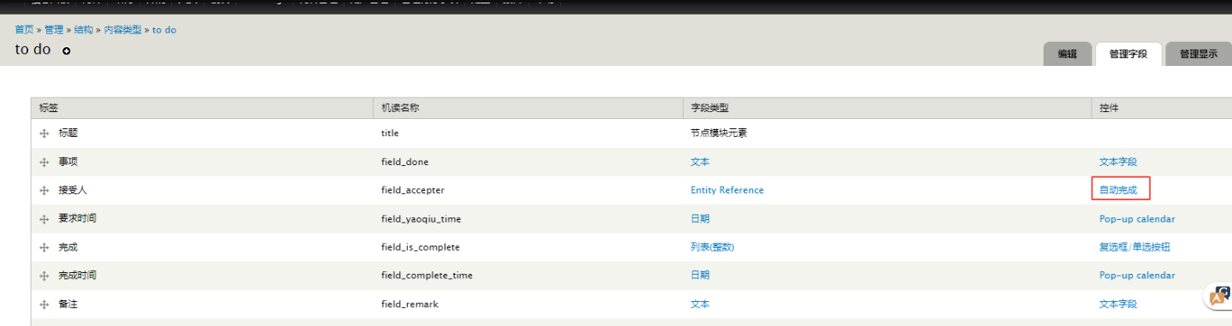
Task: Click the drag handle for 要求时间 row
Action: click(45, 219)
